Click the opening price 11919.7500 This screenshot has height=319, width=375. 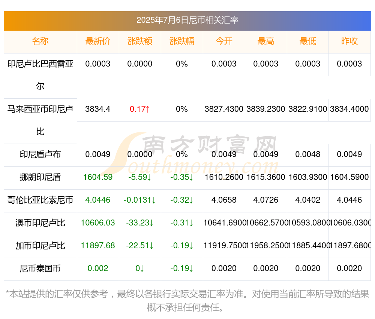(225, 246)
